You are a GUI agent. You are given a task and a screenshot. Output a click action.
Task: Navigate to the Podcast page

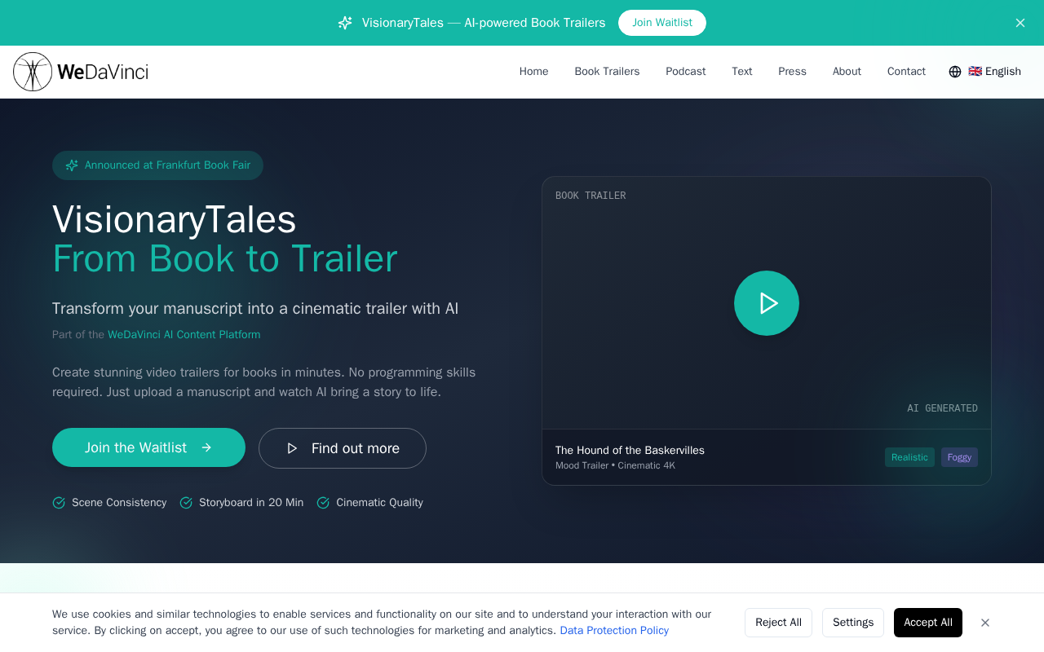click(x=686, y=72)
